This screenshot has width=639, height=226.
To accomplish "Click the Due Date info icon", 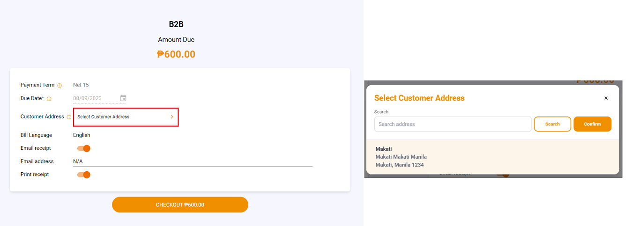I will coord(49,99).
